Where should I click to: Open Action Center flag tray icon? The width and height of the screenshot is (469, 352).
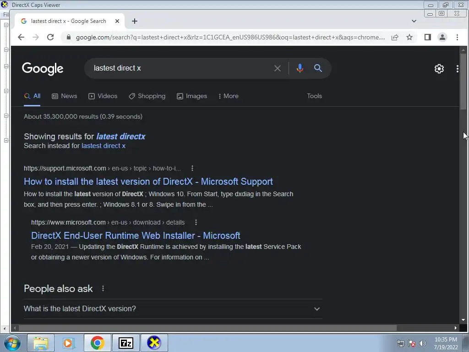(412, 343)
